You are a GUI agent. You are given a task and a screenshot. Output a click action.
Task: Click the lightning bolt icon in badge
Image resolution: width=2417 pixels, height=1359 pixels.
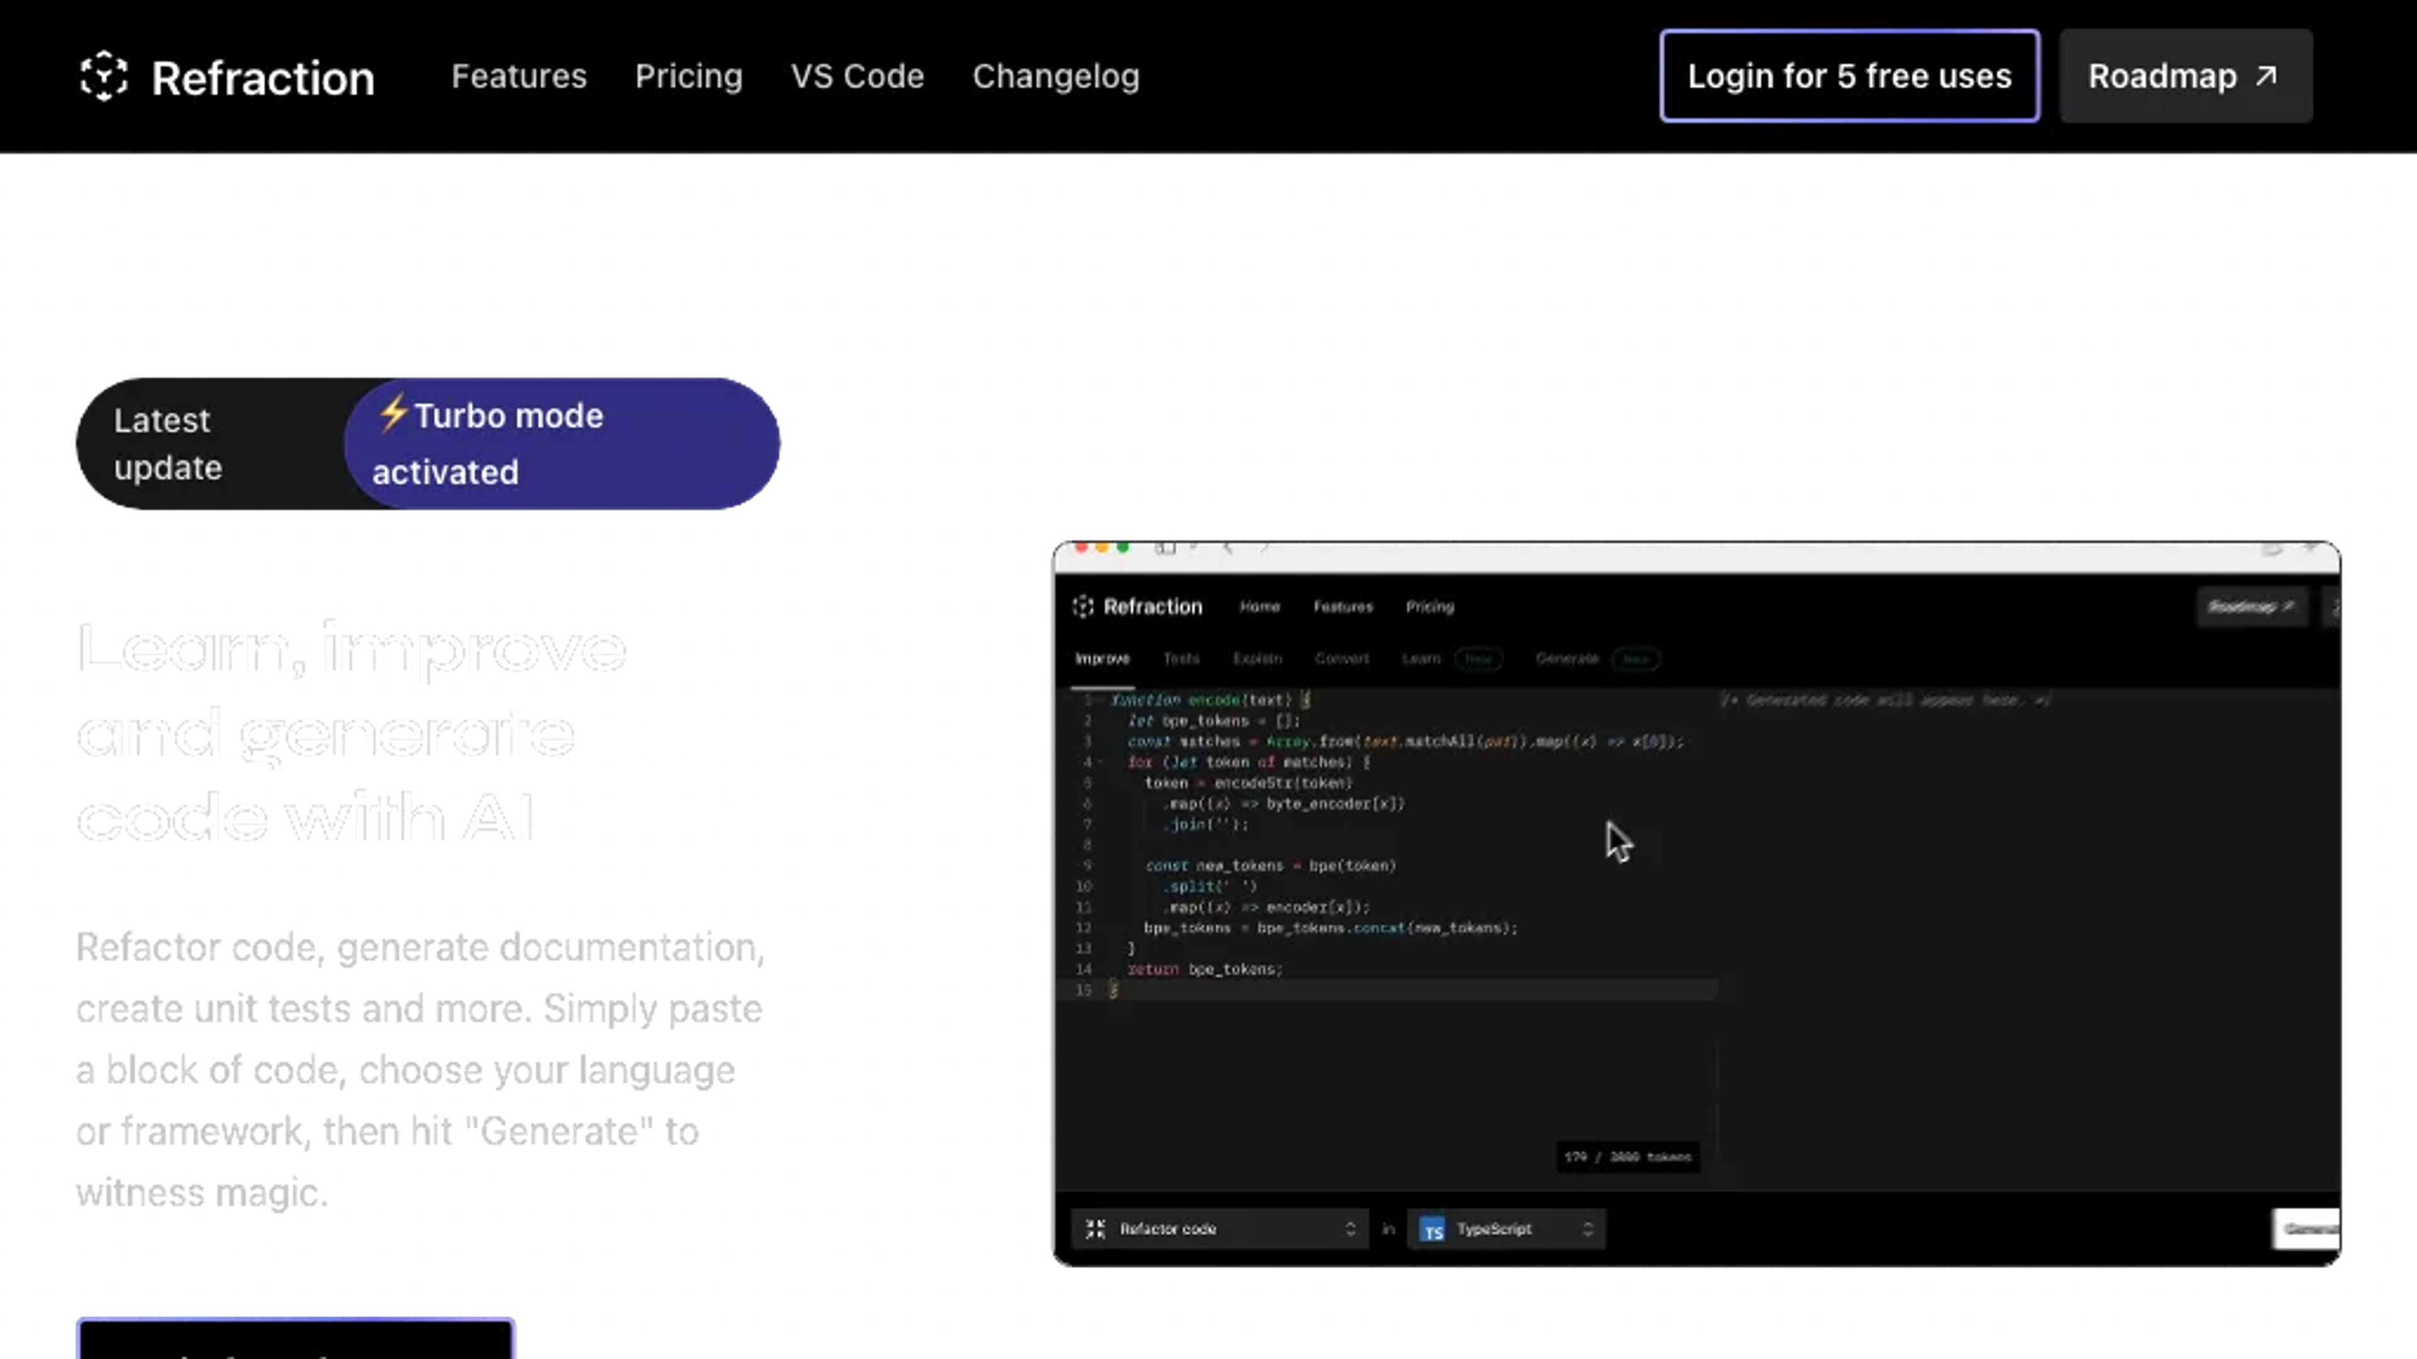[x=393, y=413]
